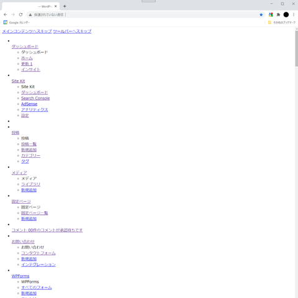Reload the page with the refresh icon
This screenshot has width=298, height=298.
click(20, 14)
